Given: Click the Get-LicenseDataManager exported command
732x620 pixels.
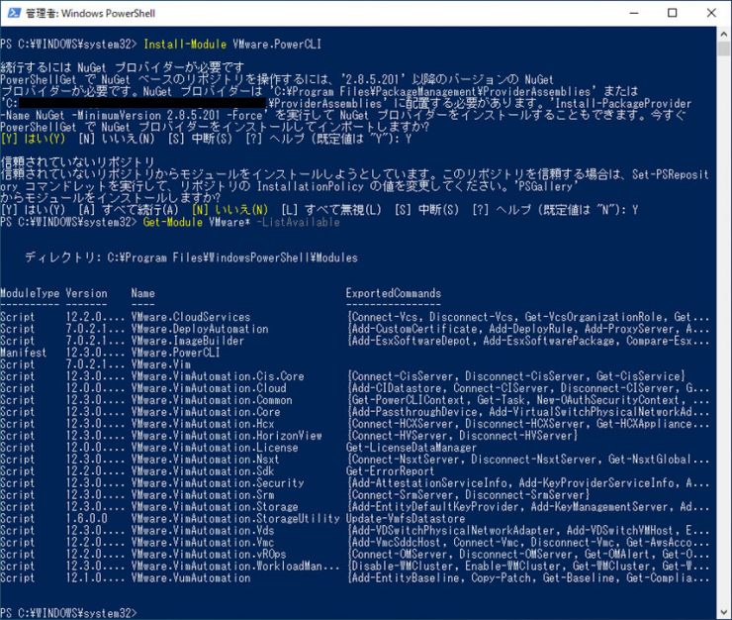Looking at the screenshot, I should pos(412,448).
